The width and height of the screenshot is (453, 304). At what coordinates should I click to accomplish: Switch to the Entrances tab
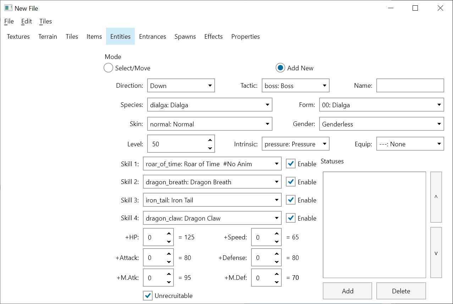(x=153, y=37)
